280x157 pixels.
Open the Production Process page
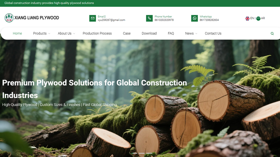[x=97, y=33]
